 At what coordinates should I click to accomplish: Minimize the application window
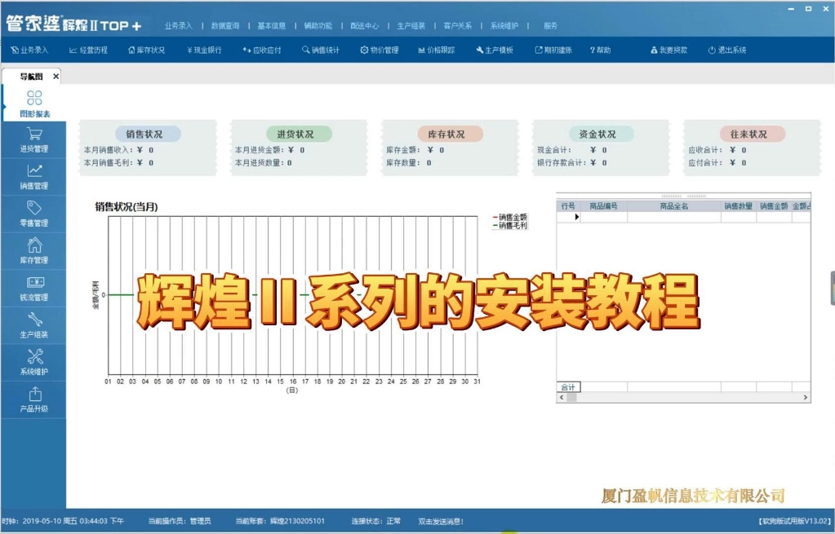pos(792,9)
